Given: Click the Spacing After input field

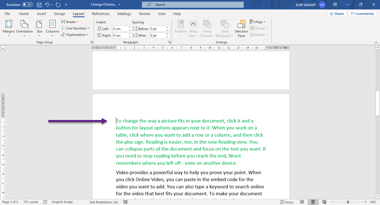Looking at the screenshot, I should click(x=158, y=35).
